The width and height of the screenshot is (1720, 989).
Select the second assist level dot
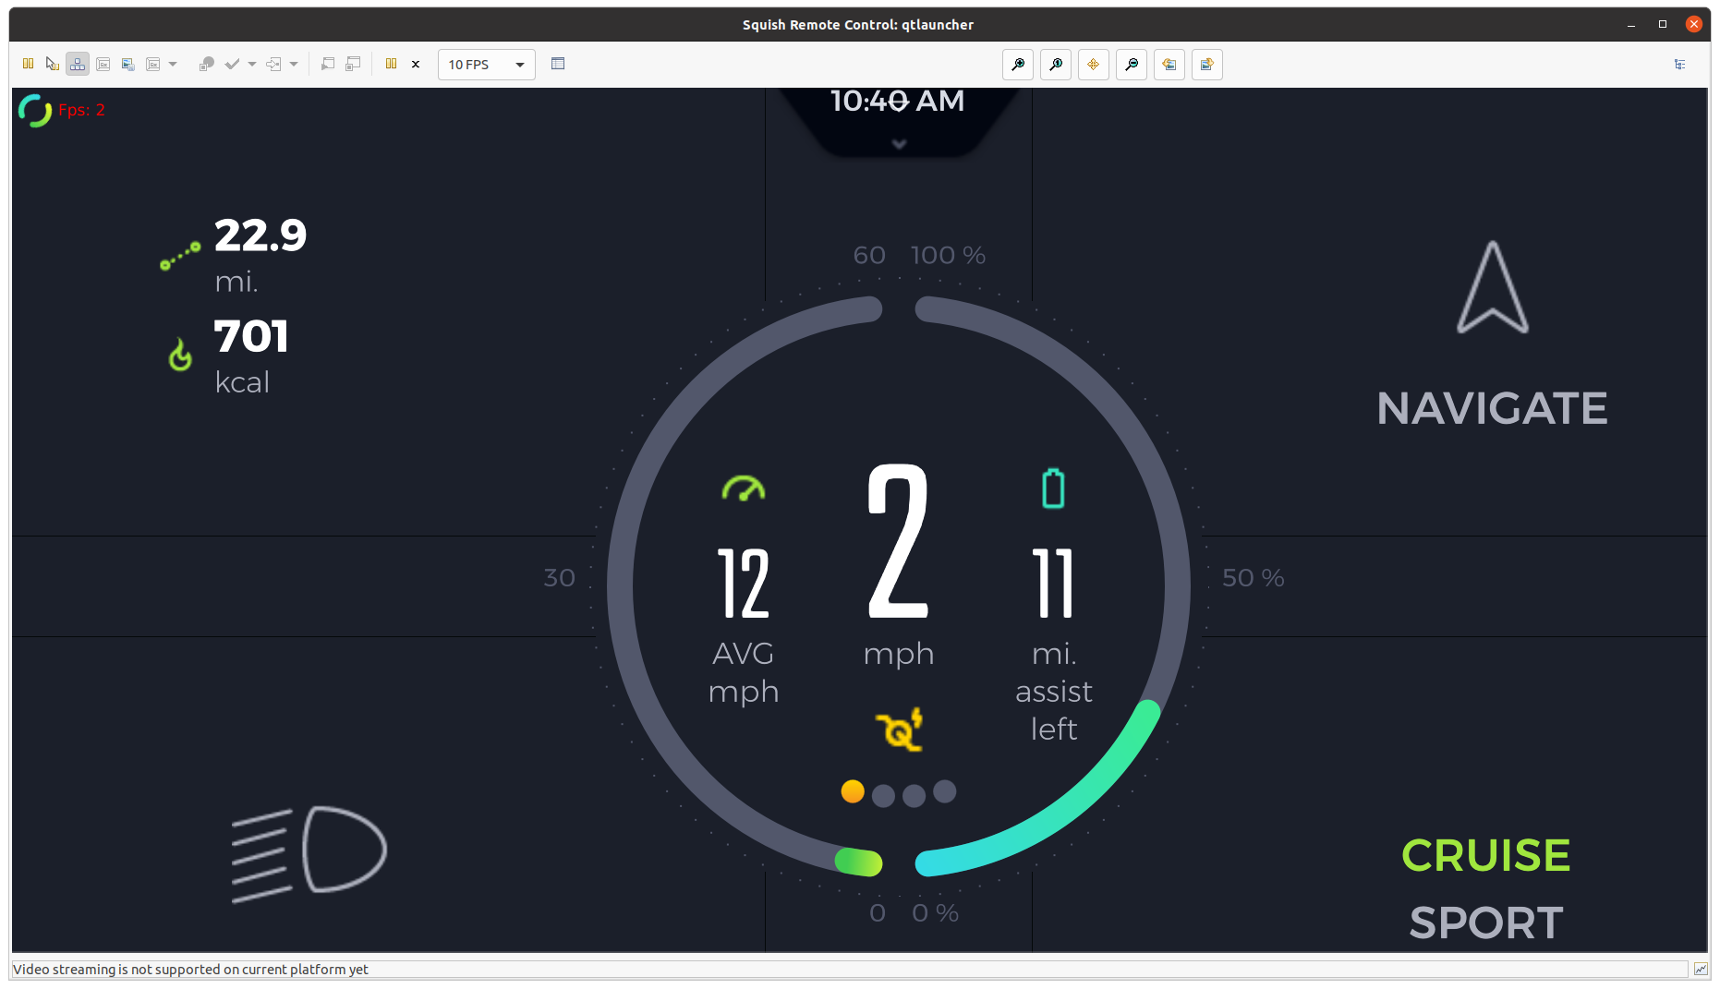(883, 796)
